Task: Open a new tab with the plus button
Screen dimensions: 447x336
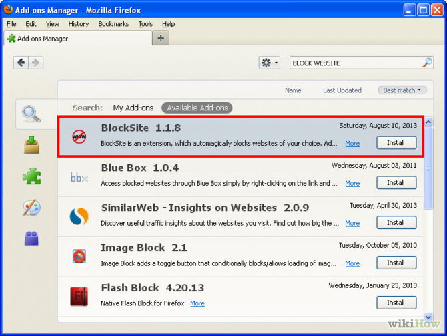Action: [161, 38]
